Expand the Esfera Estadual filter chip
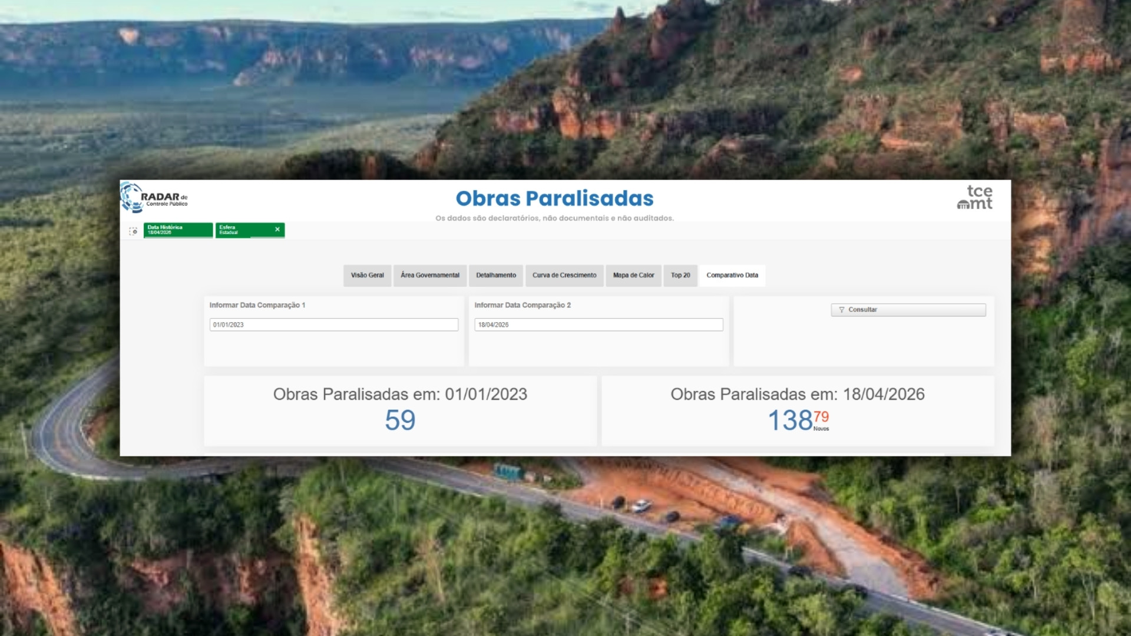Screen dimensions: 1131x636 (243, 230)
